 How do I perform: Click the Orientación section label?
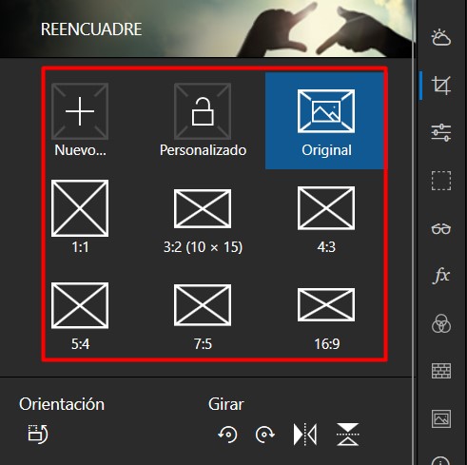click(x=62, y=404)
